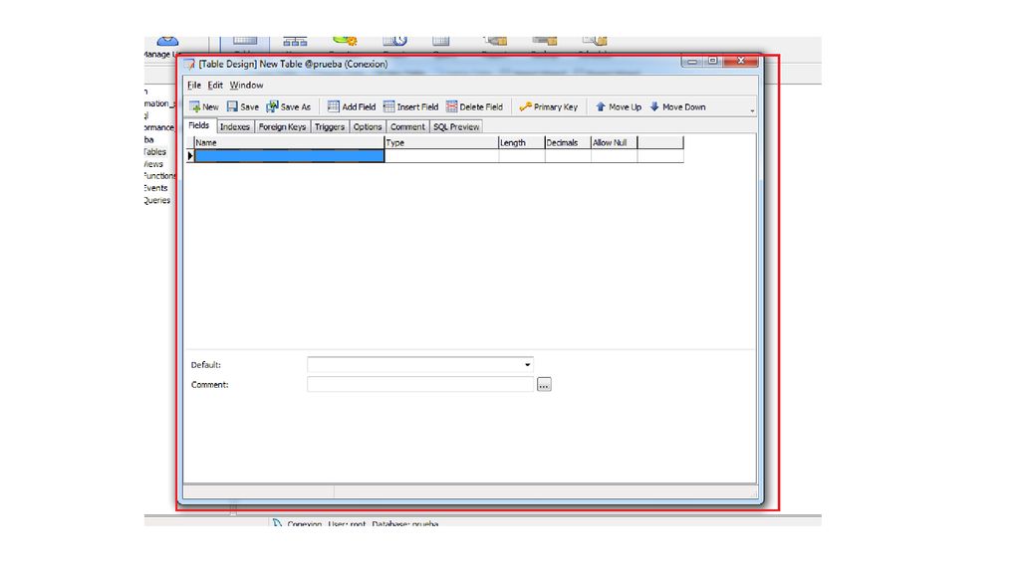Open comment editor ellipsis button
Image resolution: width=1020 pixels, height=573 pixels.
[544, 385]
